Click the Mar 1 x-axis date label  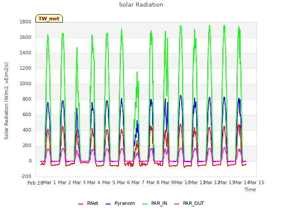pyautogui.click(x=50, y=182)
